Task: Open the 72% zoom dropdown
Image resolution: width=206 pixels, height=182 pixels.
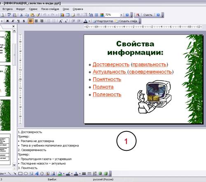Action: 121,15
